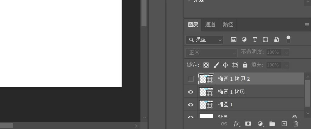Screen dimensions: 311x129
Task: Filter for smart objects icon
Action: 277,39
